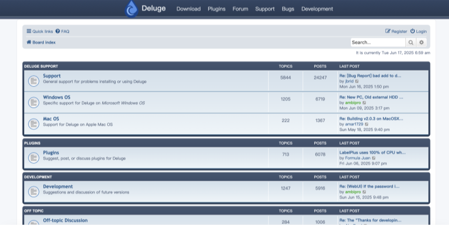449x225 pixels.
Task: Open post 'Re: The "Thanks for developin...'
Action: (x=370, y=221)
